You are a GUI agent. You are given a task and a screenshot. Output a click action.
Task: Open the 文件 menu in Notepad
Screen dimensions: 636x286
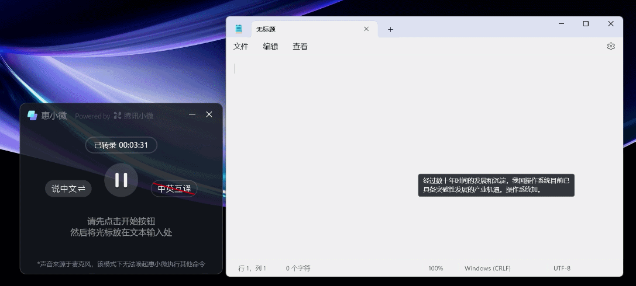point(241,47)
